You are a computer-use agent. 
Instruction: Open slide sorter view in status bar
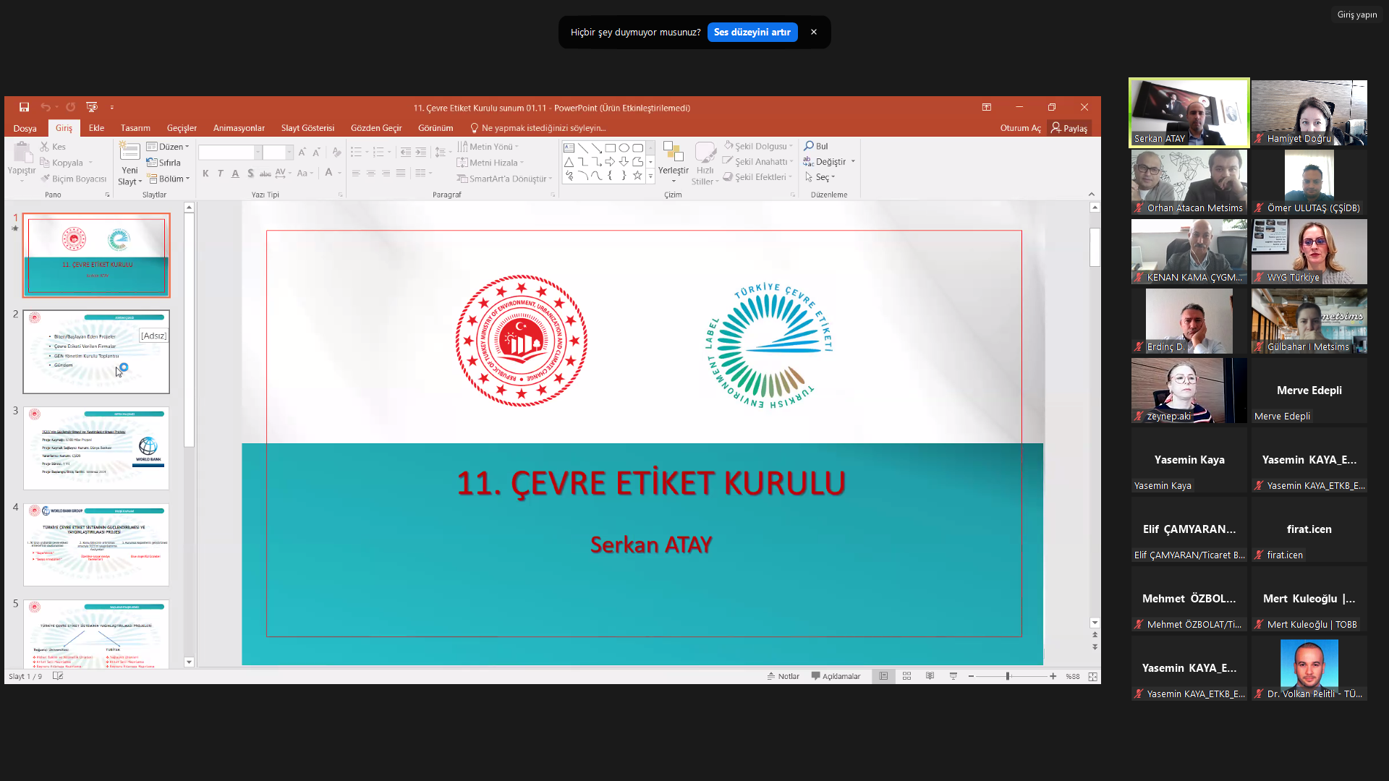click(x=906, y=676)
